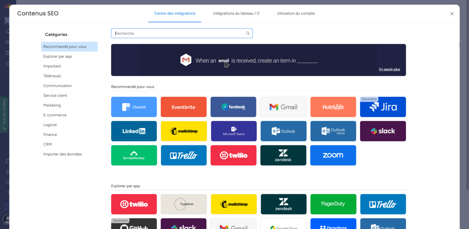Image resolution: width=469 pixels, height=229 pixels.
Task: Open the Mailchimp tile under Explorer par app
Action: click(234, 204)
